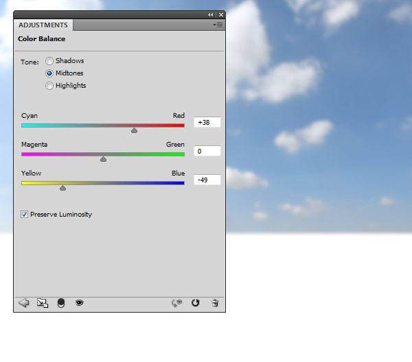Click the Yellow-Blue slider handle
Viewport: 412px width, 362px height.
point(62,188)
